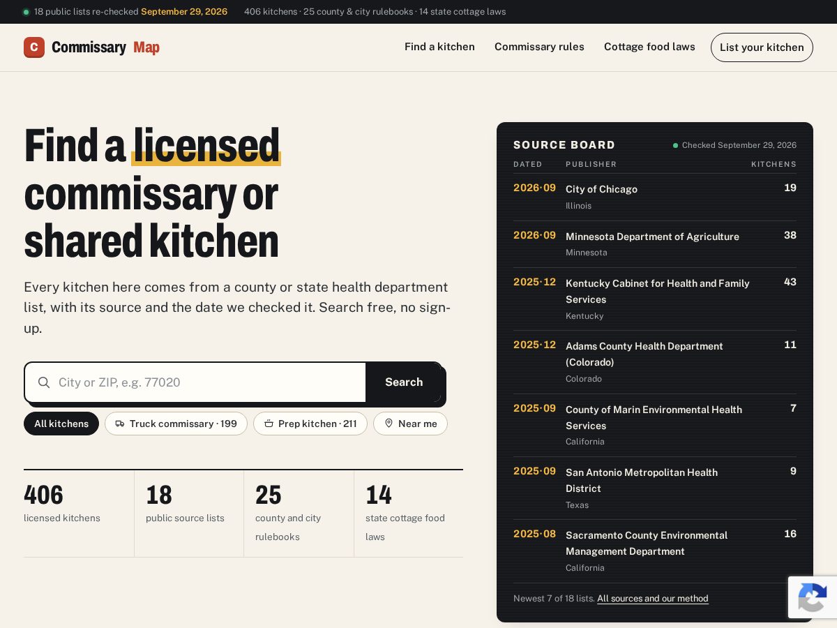Enable the Near me filter
The height and width of the screenshot is (628, 837).
click(410, 424)
